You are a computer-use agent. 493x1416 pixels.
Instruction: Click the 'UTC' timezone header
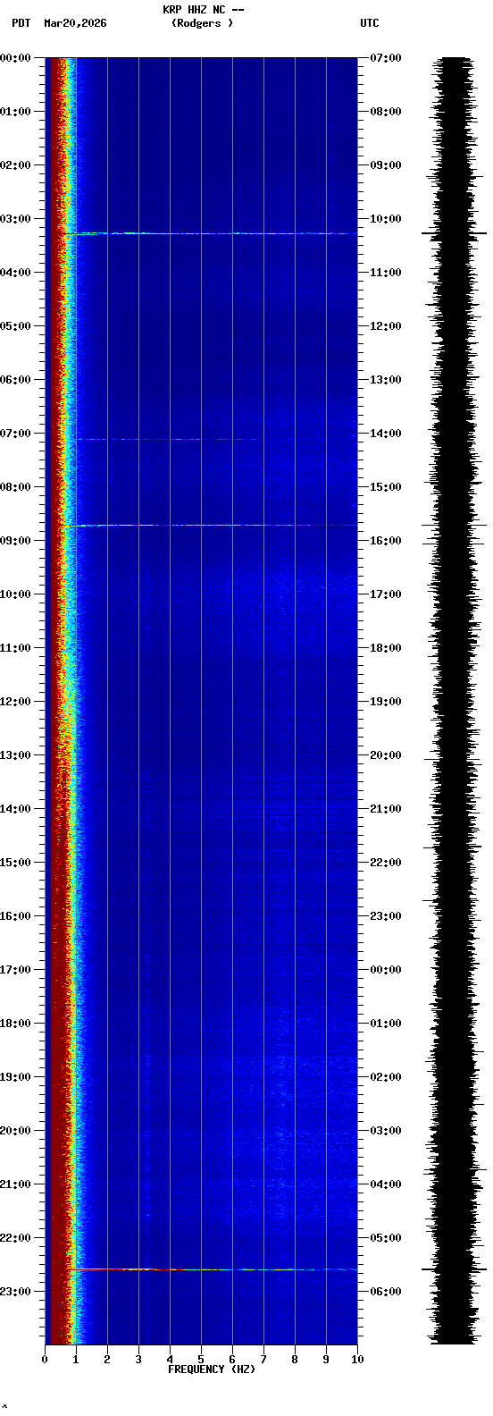point(370,23)
